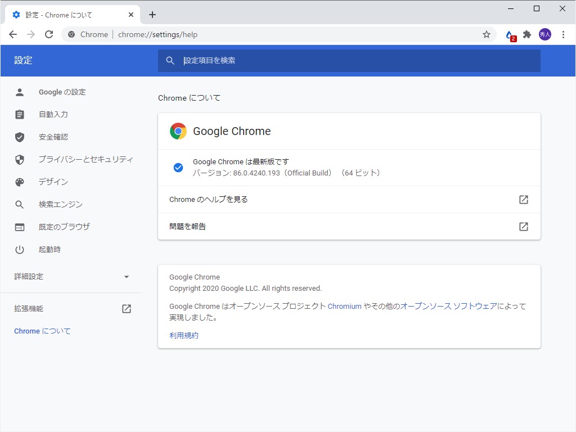Reload the page
Screen dimensions: 576x432
click(x=49, y=34)
